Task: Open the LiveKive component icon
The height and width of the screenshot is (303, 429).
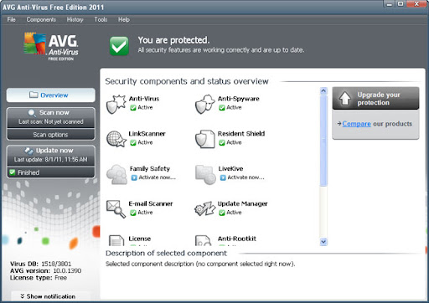Action: pyautogui.click(x=205, y=174)
